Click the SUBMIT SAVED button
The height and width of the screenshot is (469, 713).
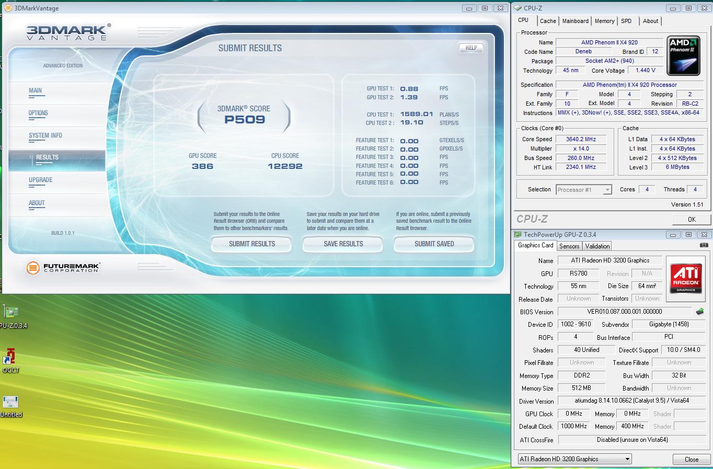[434, 244]
